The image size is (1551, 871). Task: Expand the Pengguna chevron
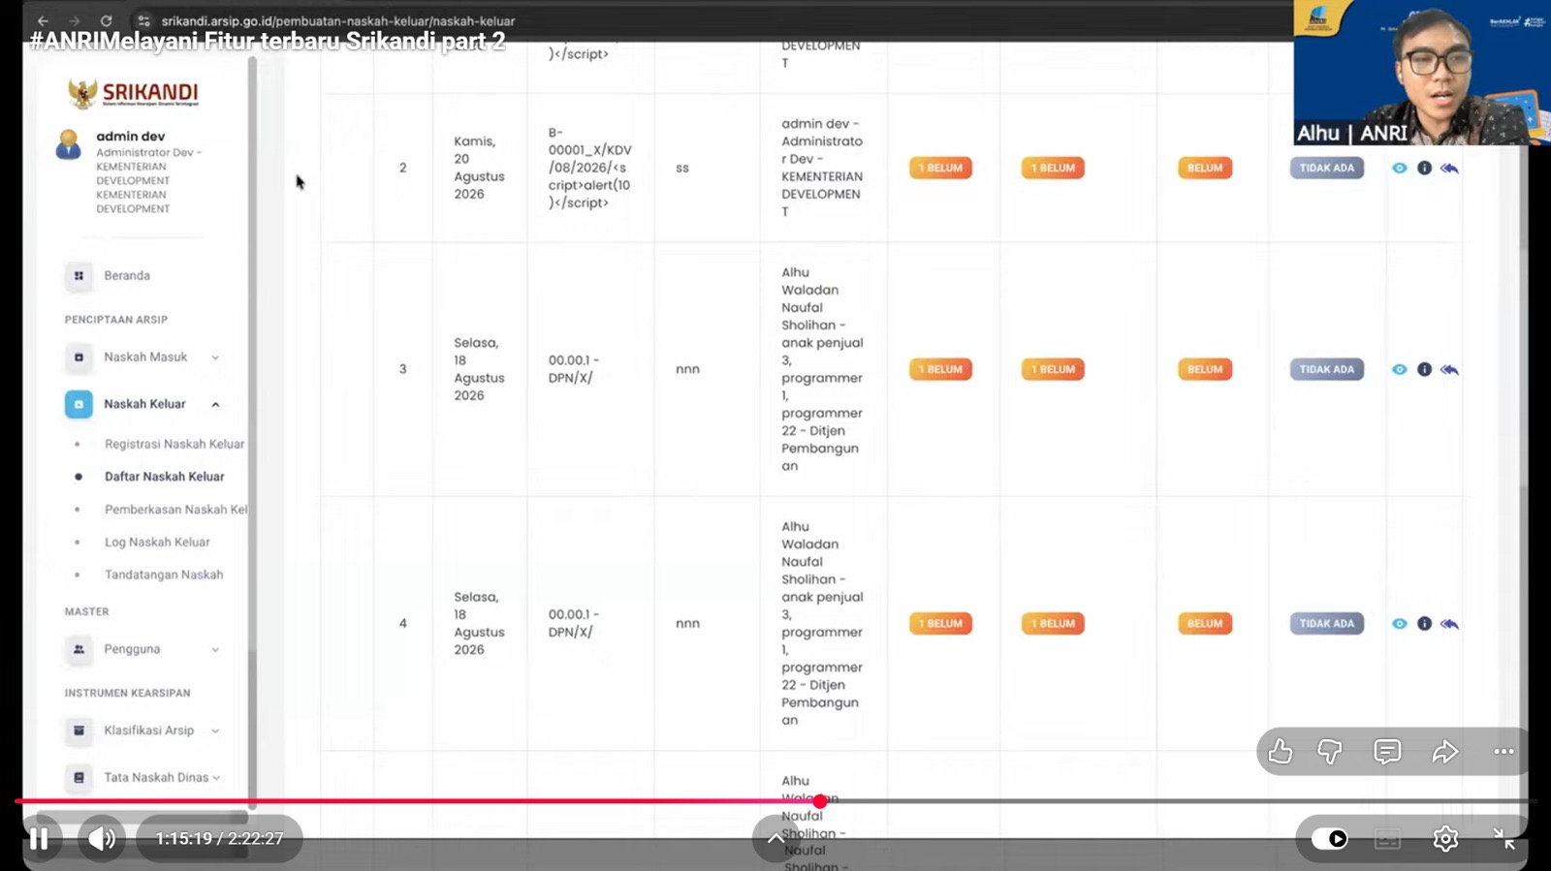click(x=215, y=649)
